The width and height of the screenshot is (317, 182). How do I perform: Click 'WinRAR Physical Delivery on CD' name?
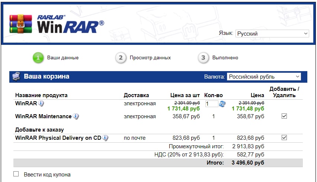pos(58,138)
